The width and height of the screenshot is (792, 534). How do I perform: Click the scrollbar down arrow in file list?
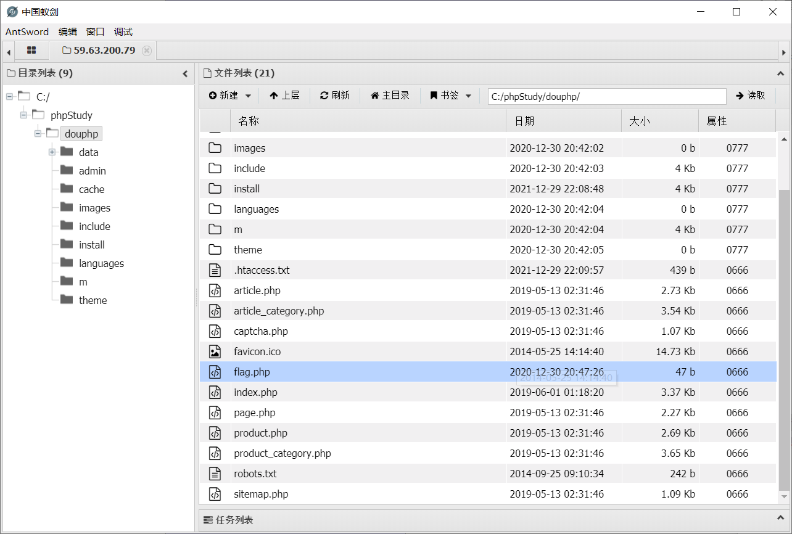point(784,497)
